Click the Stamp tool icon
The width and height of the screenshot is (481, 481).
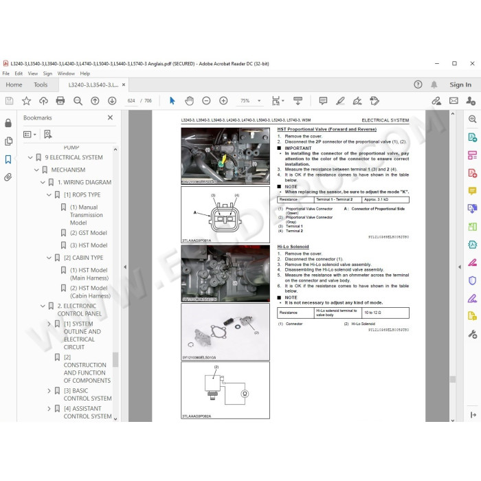point(374,100)
